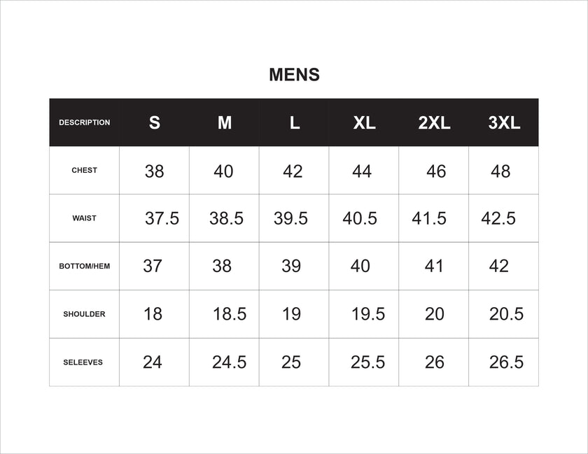Screen dimensions: 588x454
Task: Click the WAIST row label
Action: click(x=84, y=218)
